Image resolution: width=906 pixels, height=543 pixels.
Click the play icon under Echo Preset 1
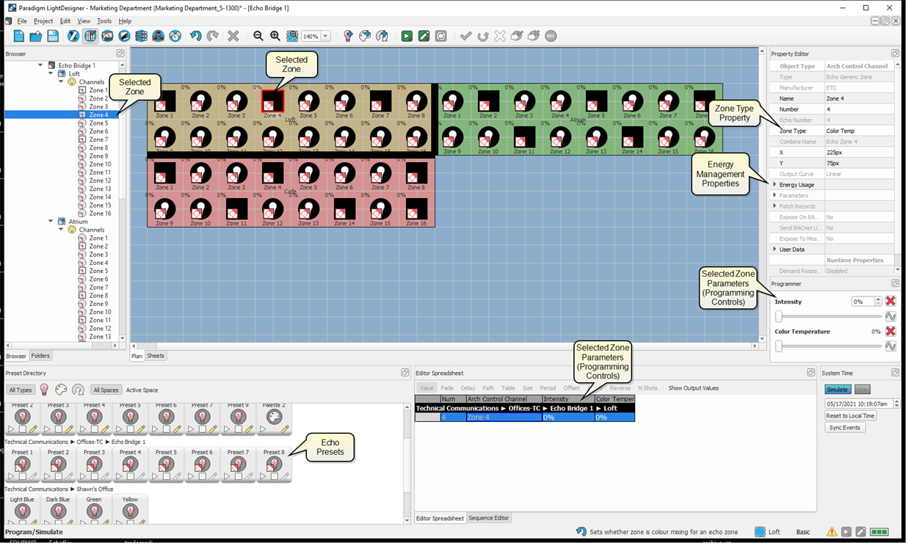click(x=11, y=477)
